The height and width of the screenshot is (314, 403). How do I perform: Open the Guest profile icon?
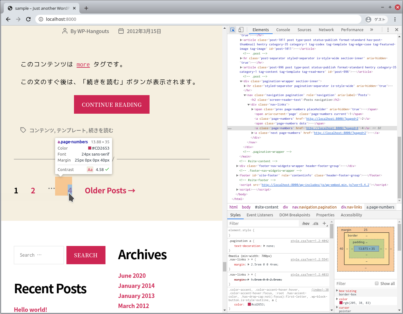368,19
